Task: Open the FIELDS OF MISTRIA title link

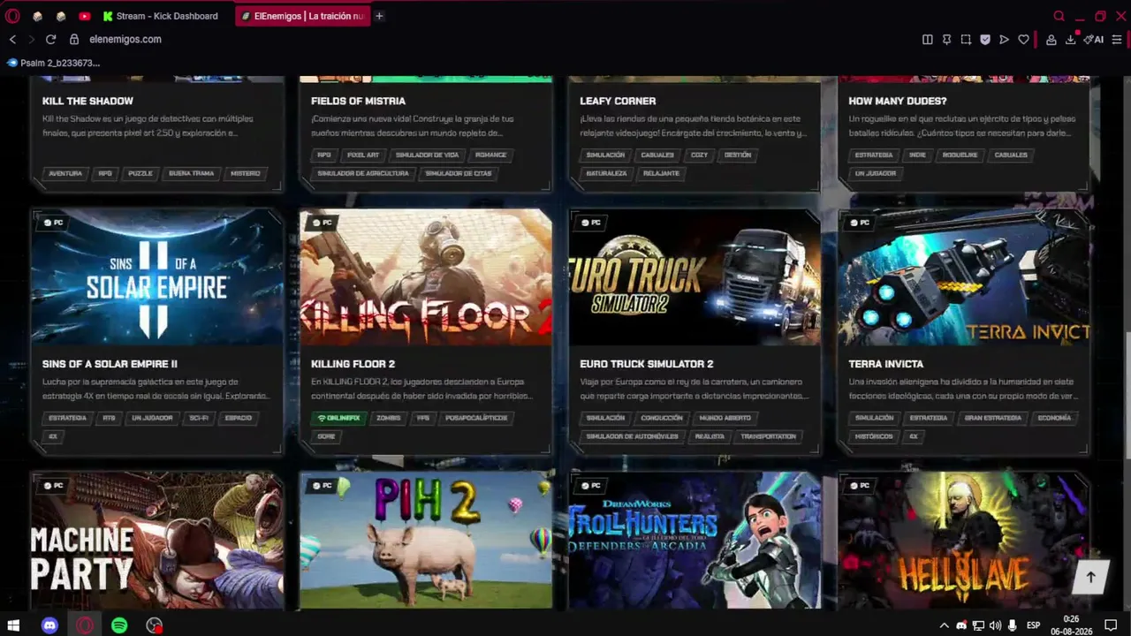Action: click(358, 101)
